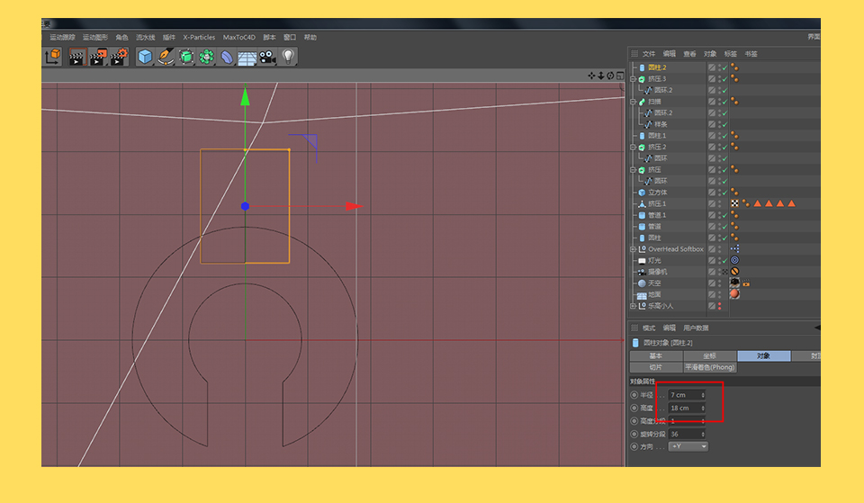This screenshot has width=864, height=503.
Task: Collapse the 扫描 tree node
Action: 633,102
